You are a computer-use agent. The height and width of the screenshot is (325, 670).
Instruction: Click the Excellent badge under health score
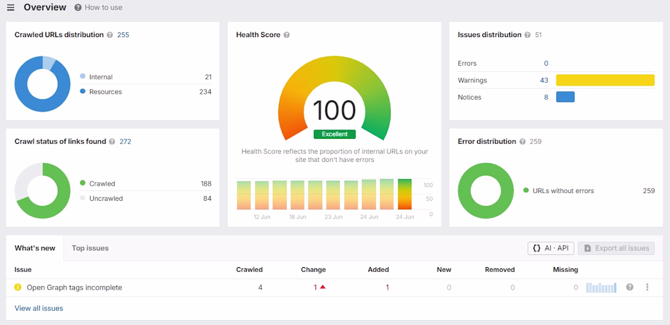(x=334, y=134)
